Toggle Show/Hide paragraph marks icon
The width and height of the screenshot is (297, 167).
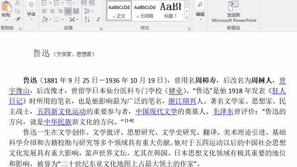point(98,19)
